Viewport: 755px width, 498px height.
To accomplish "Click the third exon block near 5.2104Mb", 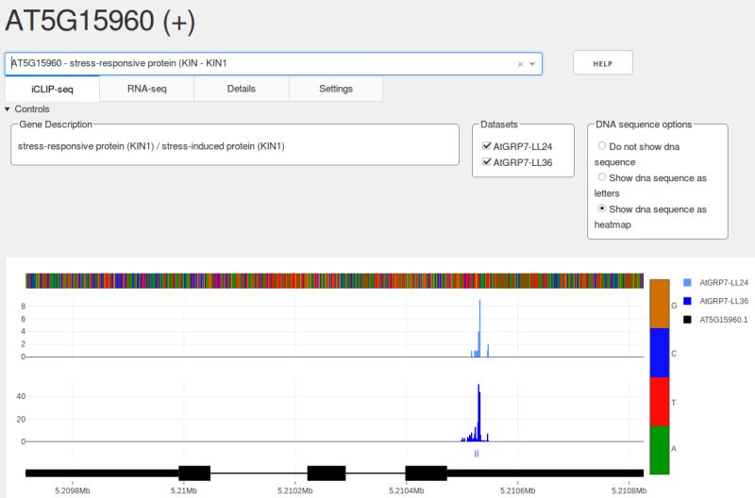I will [x=427, y=473].
